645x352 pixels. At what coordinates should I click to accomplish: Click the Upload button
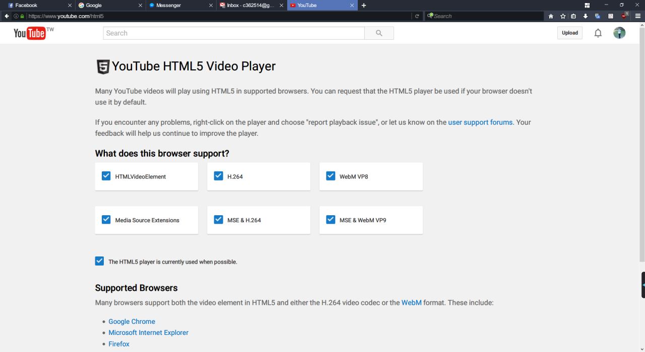coord(570,33)
